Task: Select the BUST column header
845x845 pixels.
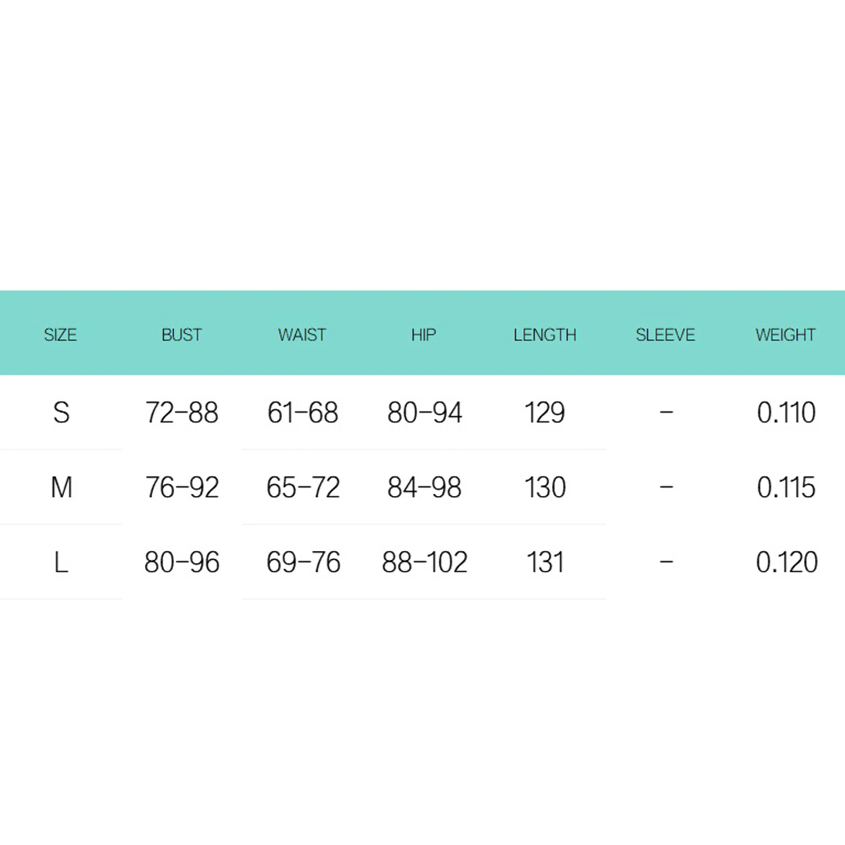Action: point(182,335)
